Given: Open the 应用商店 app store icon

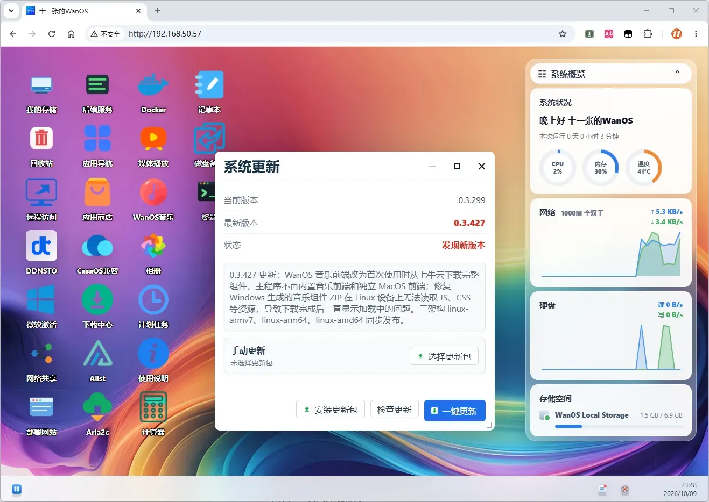Looking at the screenshot, I should [x=97, y=192].
